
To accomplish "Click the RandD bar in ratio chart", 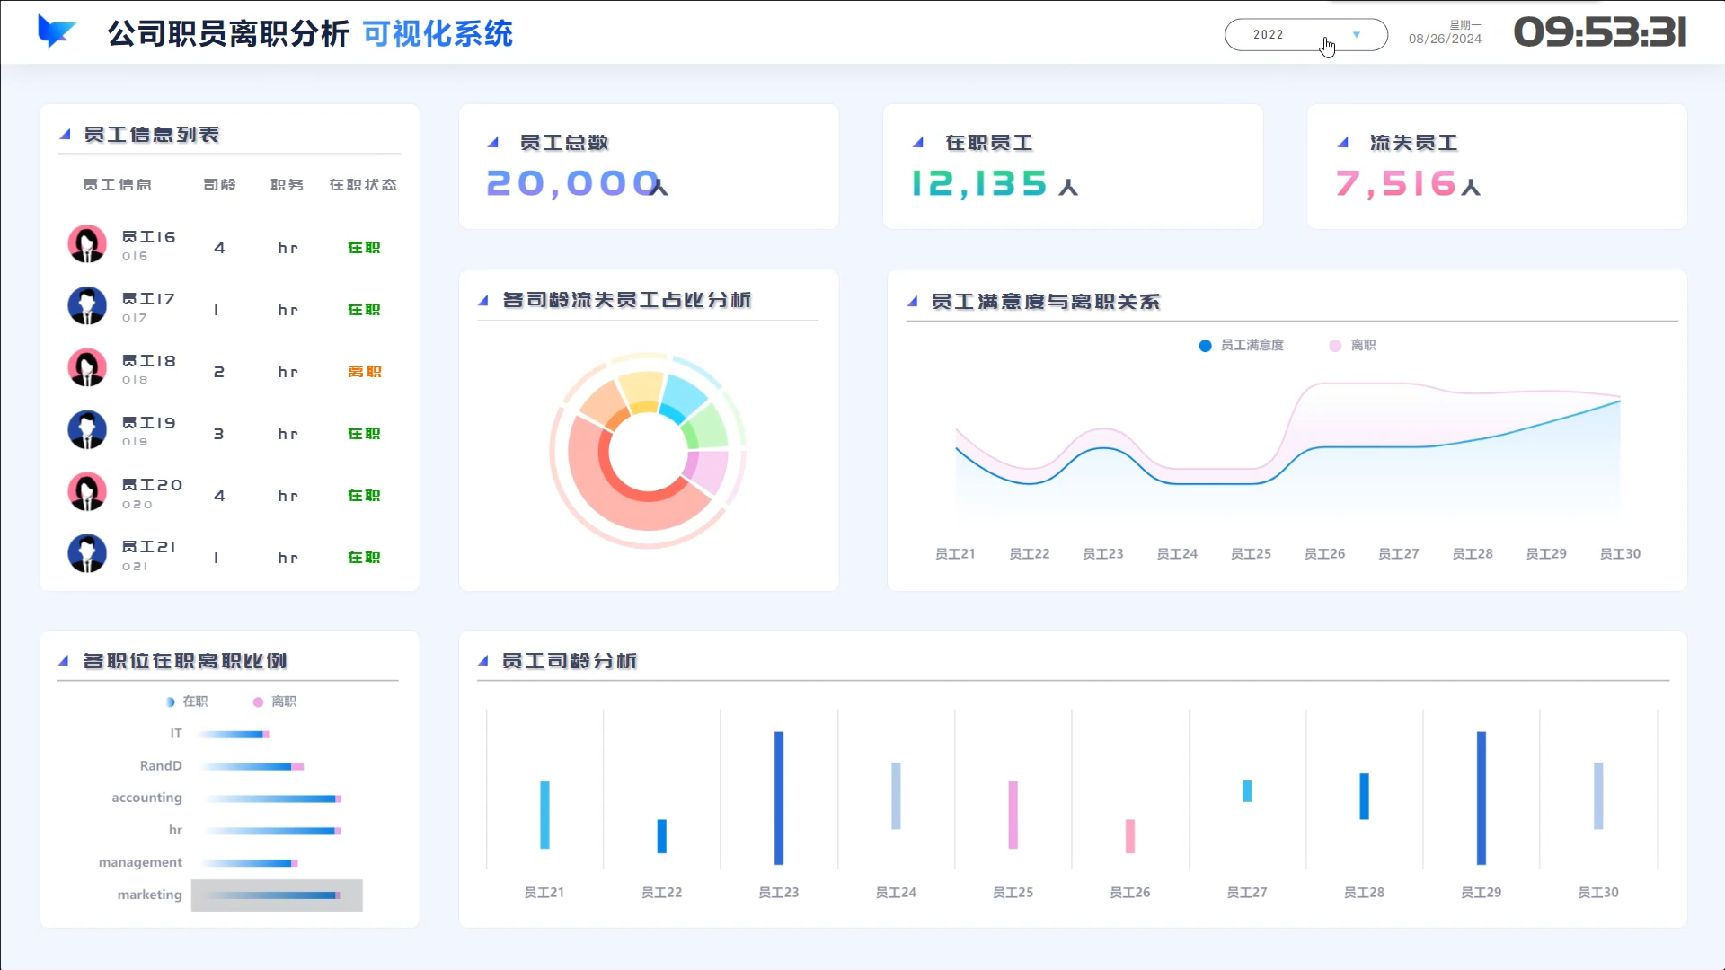I will click(x=252, y=767).
